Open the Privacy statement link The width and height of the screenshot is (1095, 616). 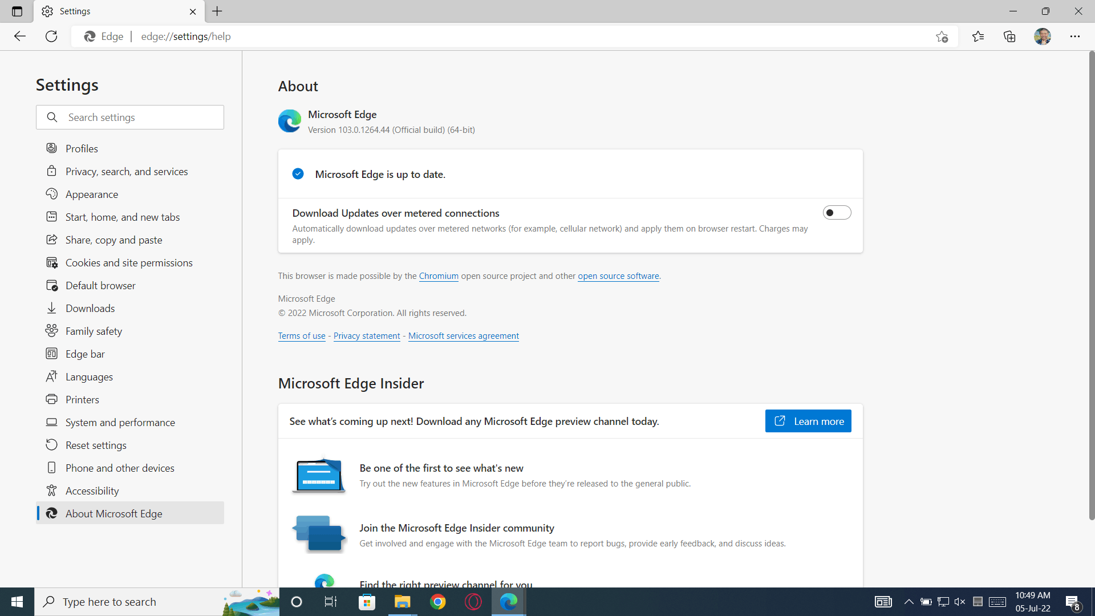(x=367, y=336)
